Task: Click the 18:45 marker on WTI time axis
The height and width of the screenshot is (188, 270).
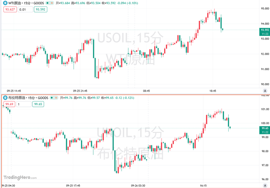Action: [x=213, y=91]
